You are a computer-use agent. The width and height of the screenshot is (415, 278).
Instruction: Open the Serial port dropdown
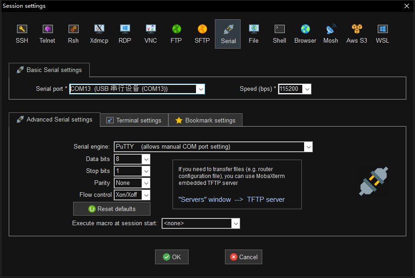click(x=201, y=89)
